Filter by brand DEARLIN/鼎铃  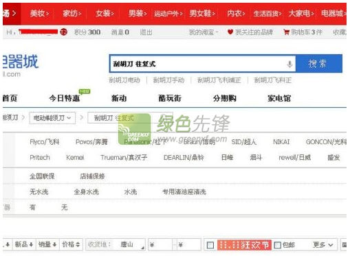[x=184, y=158]
